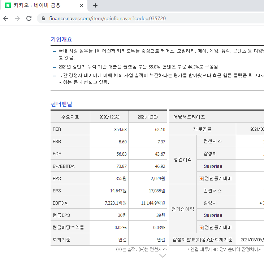264x259 pixels.
Task: Expand fundamentals table with down chevron
Action: pyautogui.click(x=163, y=256)
